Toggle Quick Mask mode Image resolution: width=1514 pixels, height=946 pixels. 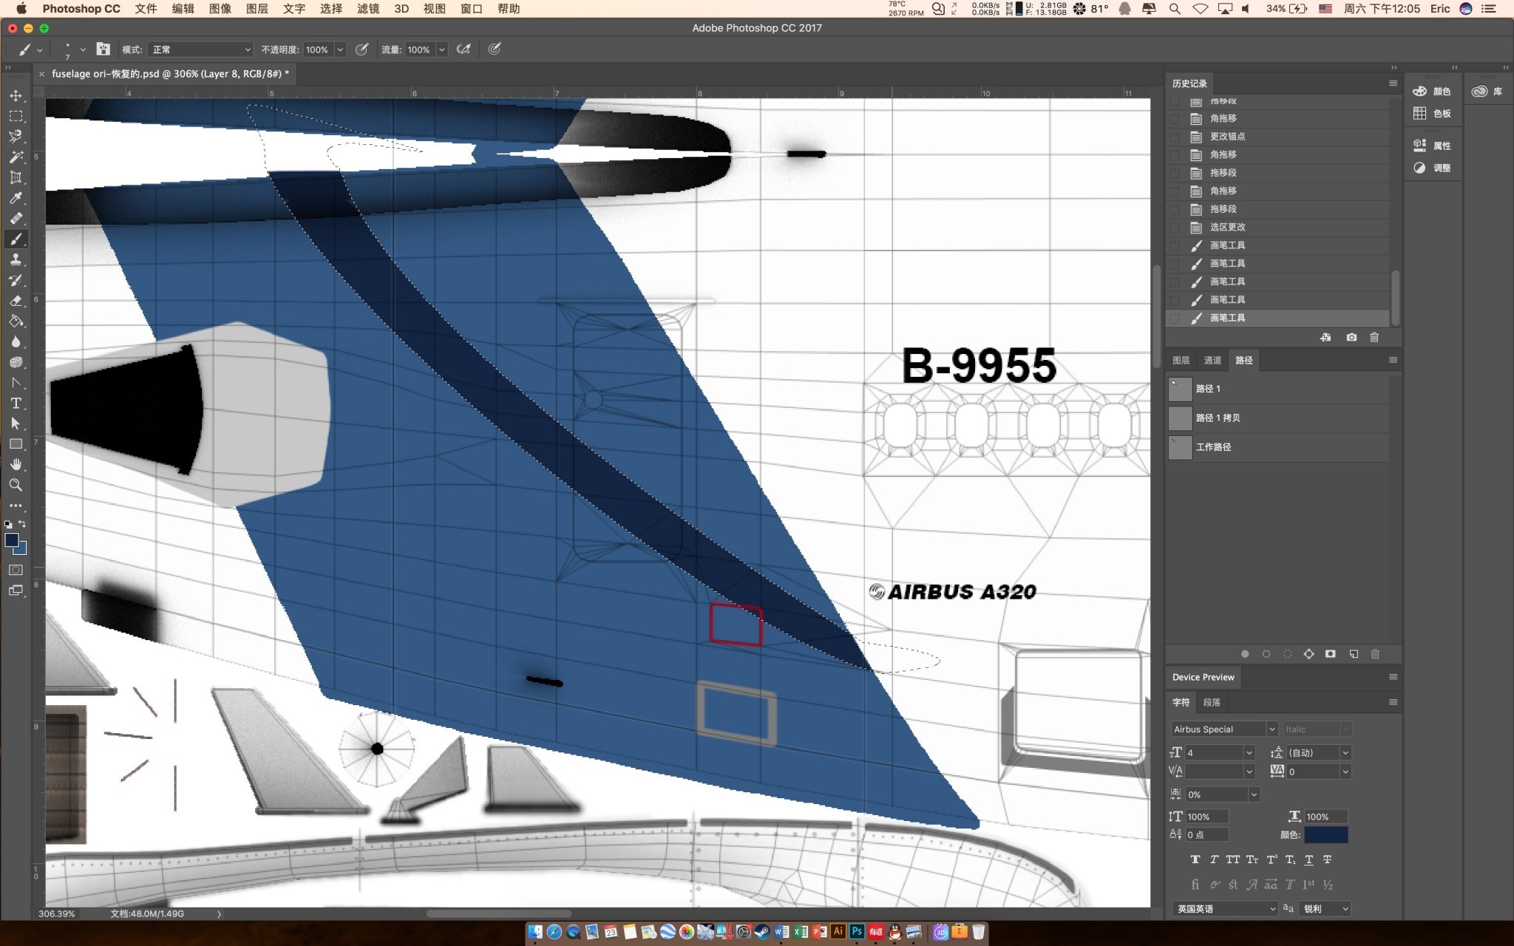16,570
